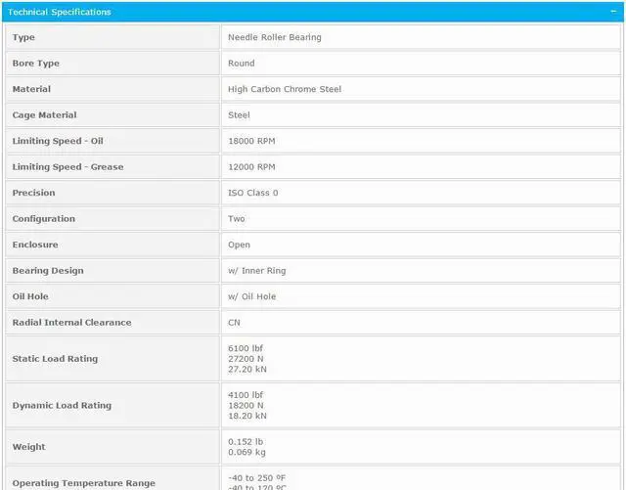Click the Bore Type label
This screenshot has width=626, height=490.
point(36,64)
